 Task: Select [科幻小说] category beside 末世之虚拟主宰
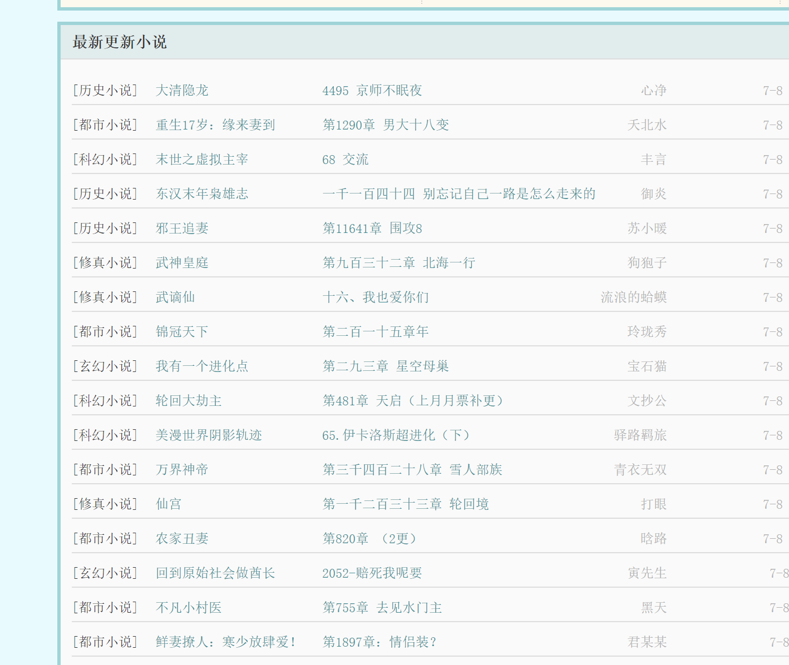[x=105, y=160]
